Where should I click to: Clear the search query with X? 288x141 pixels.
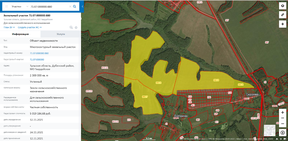pos(70,6)
